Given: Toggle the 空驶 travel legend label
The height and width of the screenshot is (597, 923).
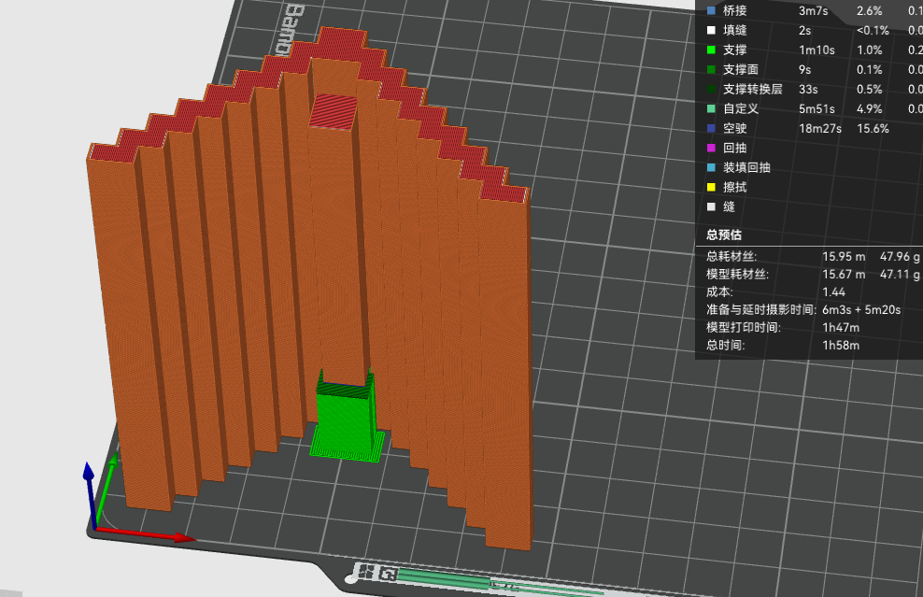Looking at the screenshot, I should pyautogui.click(x=734, y=128).
